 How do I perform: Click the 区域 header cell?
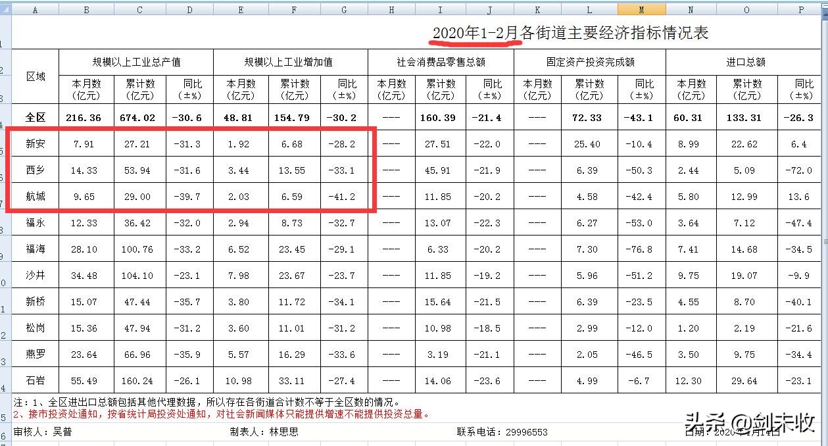36,75
